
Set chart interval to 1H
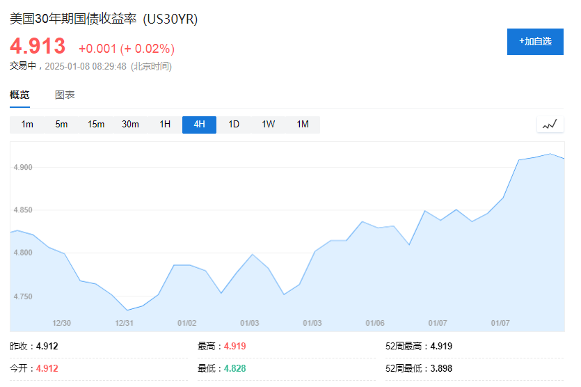tap(165, 125)
